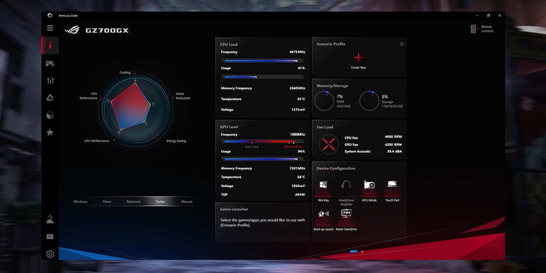Click the GPU Frequency boost bar
Image resolution: width=546 pixels, height=273 pixels.
(x=263, y=141)
